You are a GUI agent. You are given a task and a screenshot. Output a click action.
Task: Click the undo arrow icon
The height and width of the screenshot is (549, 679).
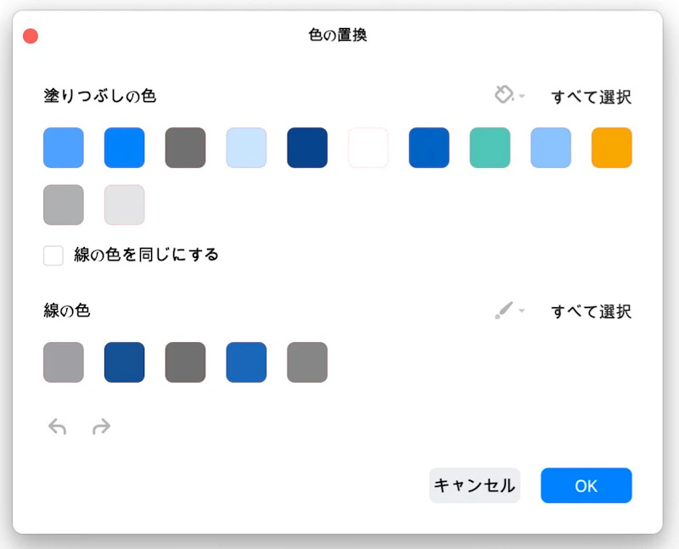57,426
